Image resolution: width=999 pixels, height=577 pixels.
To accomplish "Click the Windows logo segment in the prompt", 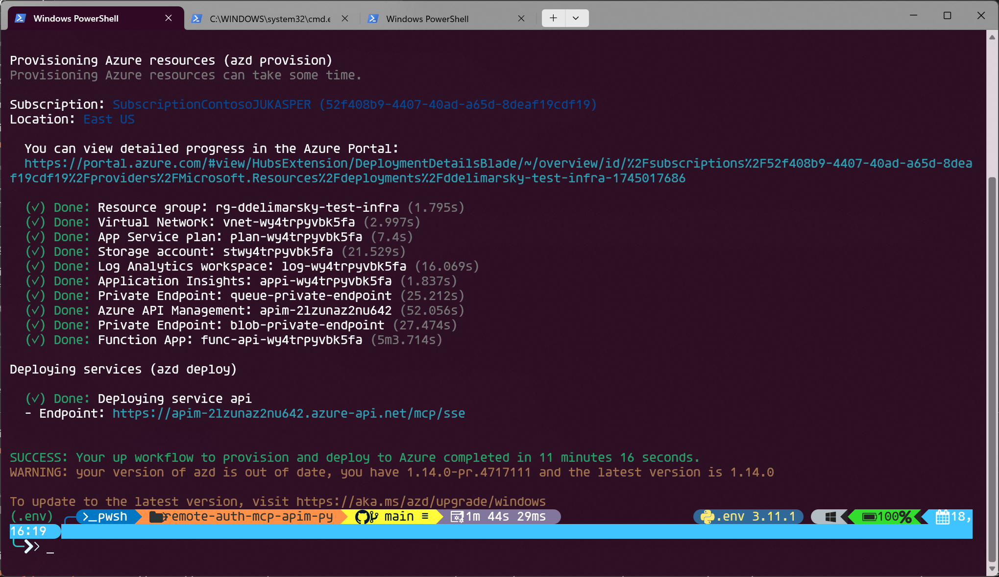I will [829, 517].
